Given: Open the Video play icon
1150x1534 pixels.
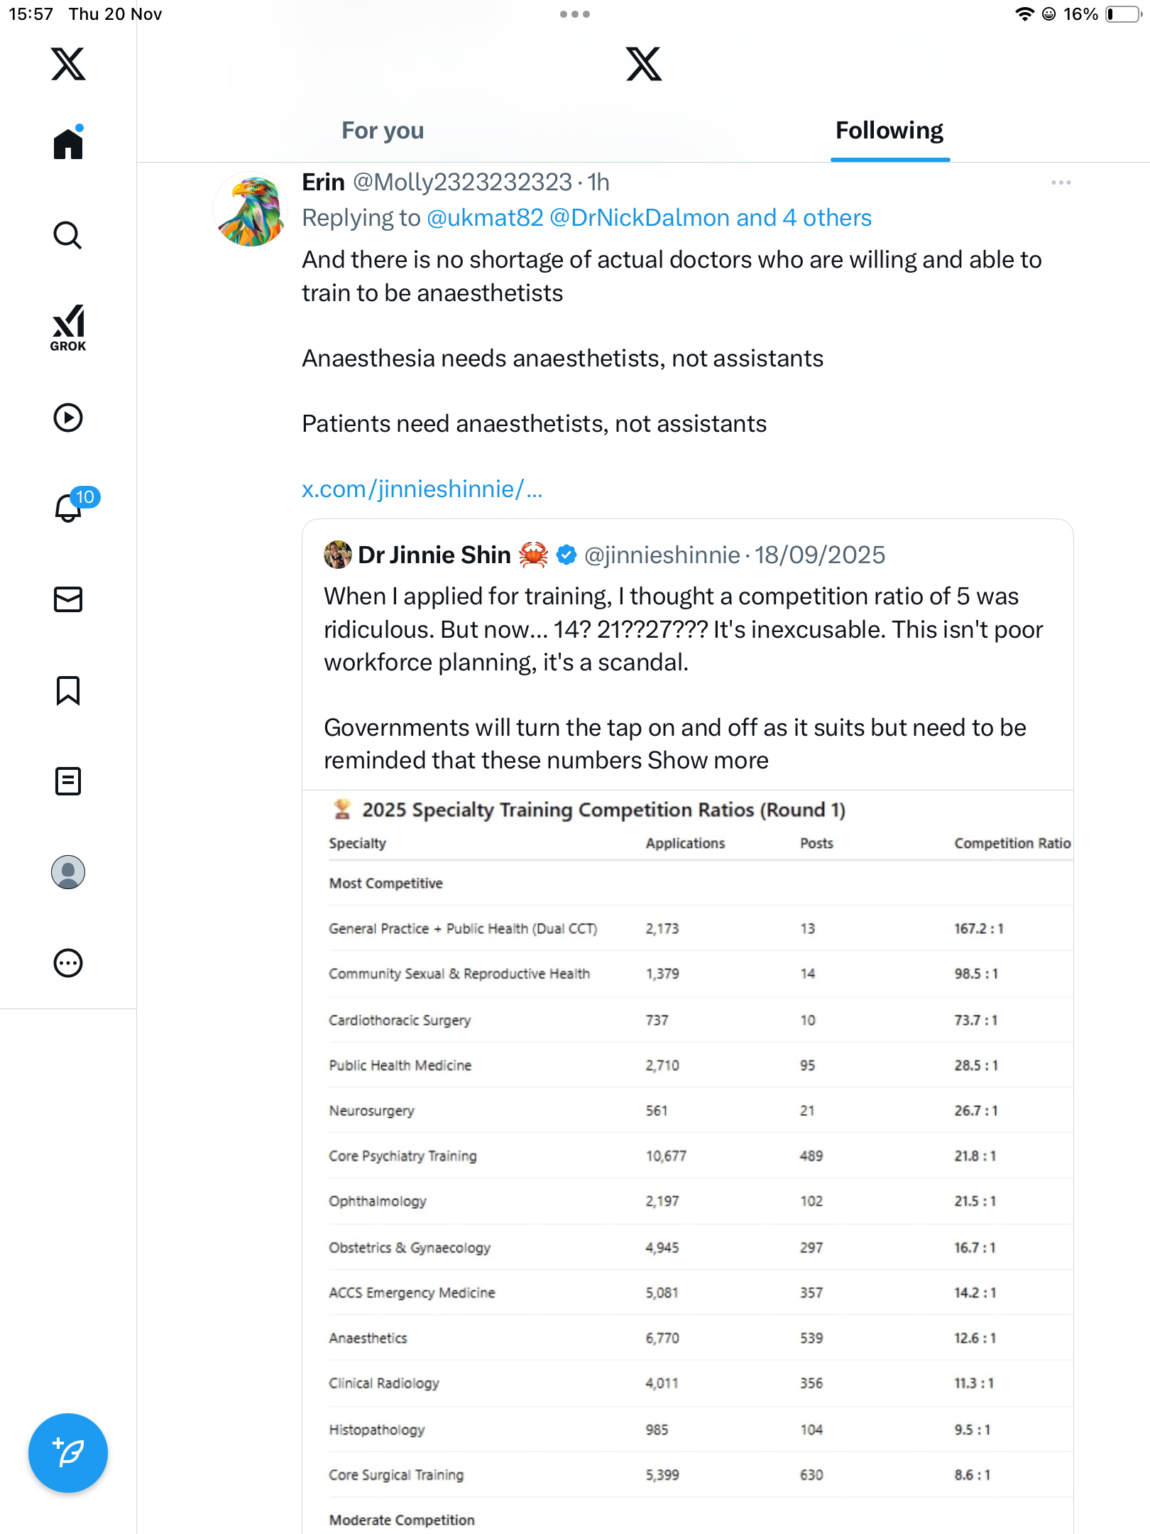Looking at the screenshot, I should coord(68,418).
